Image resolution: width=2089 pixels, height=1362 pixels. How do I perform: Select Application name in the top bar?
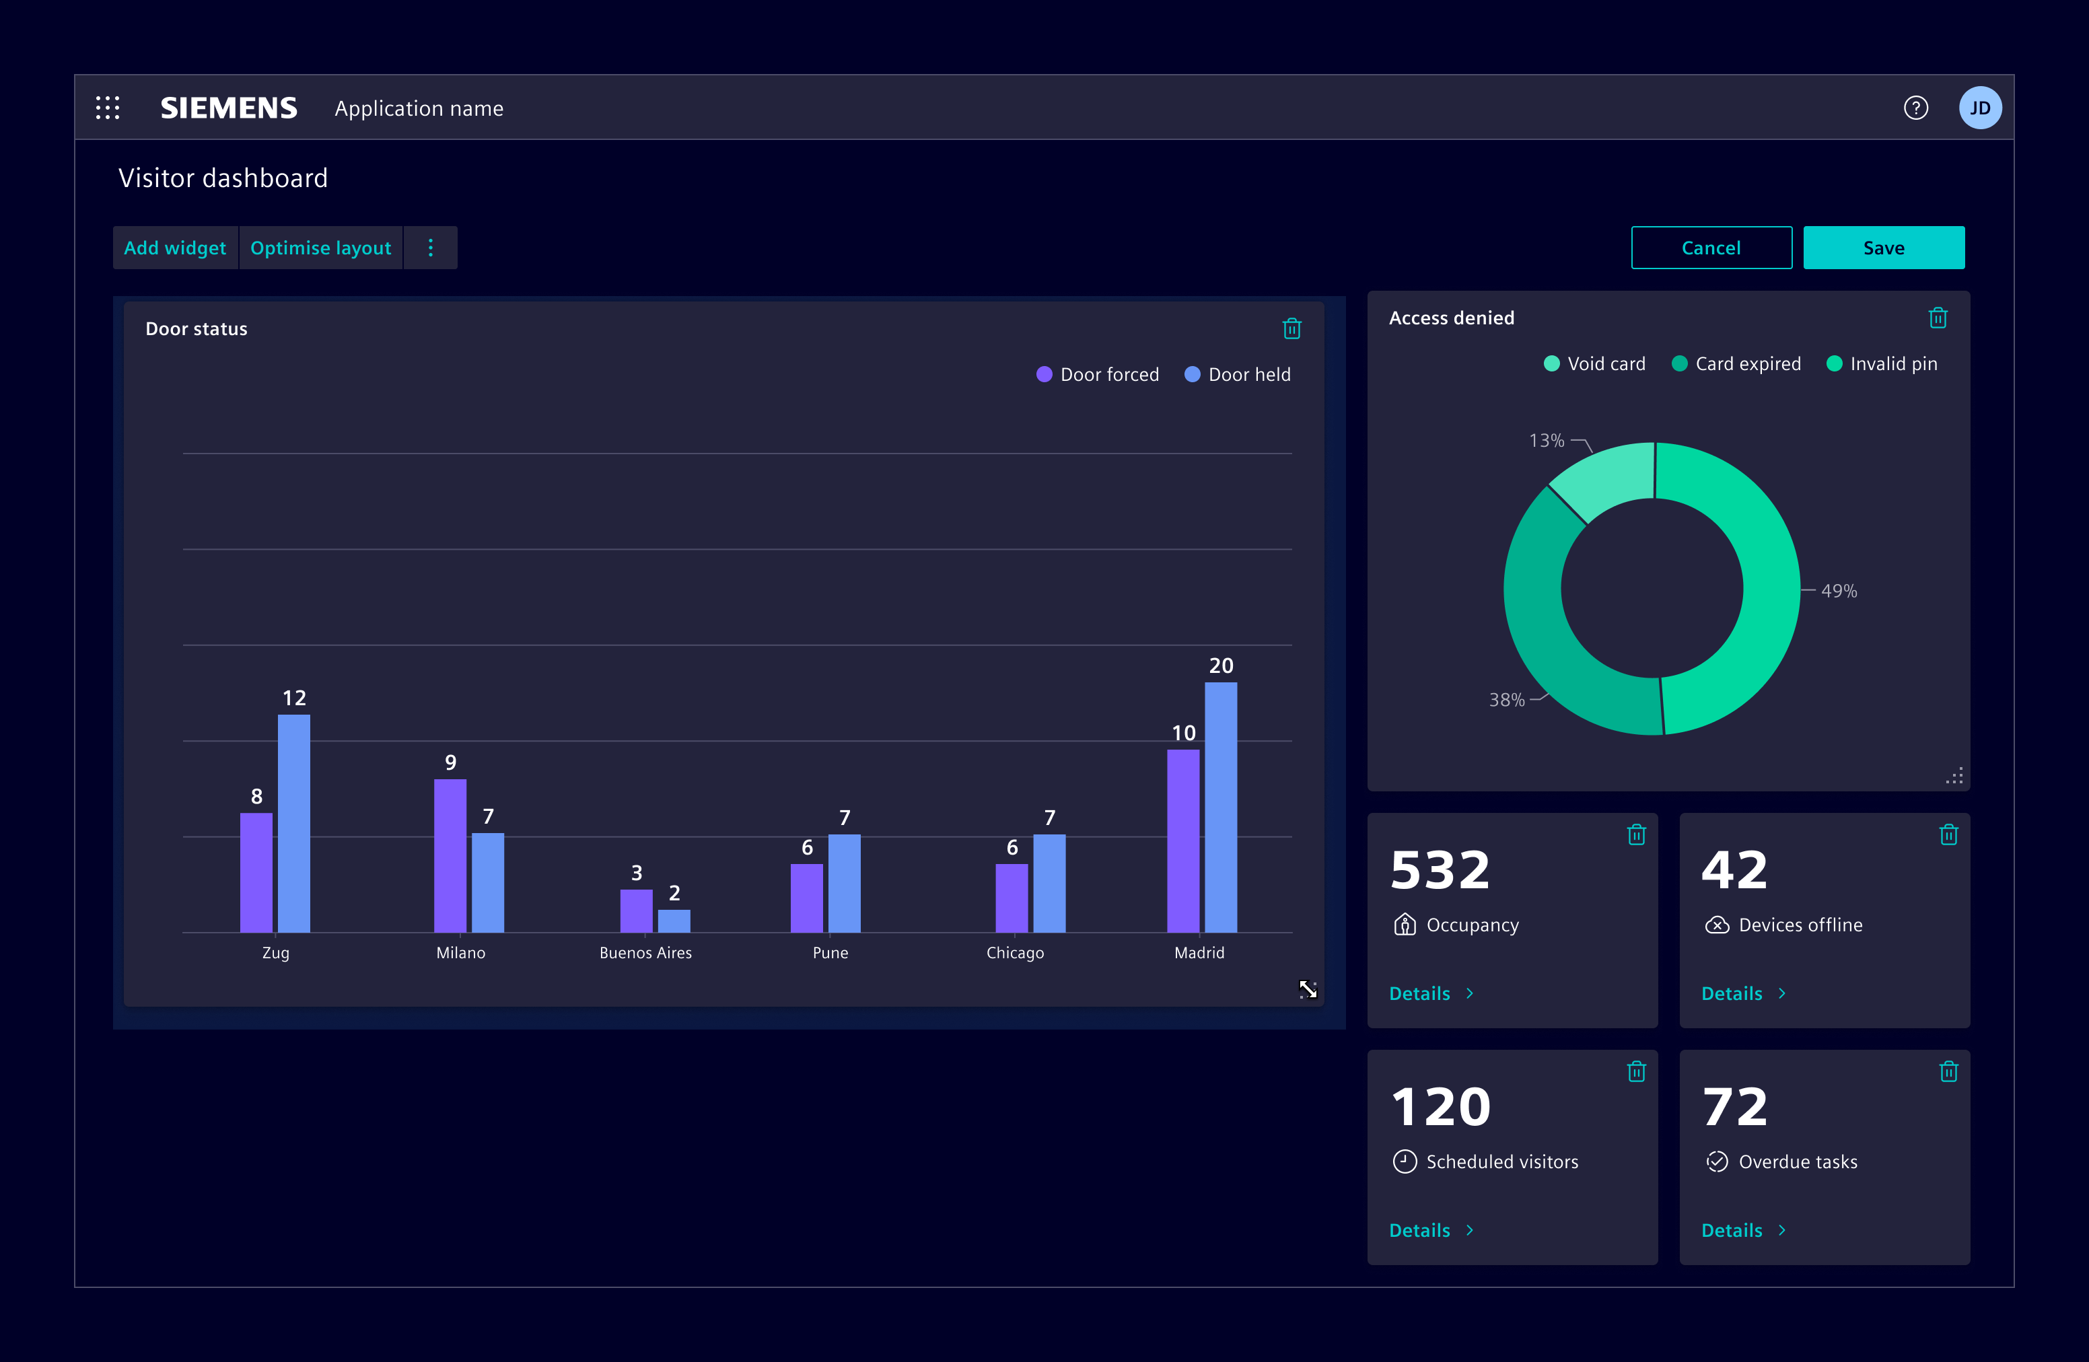(x=419, y=107)
